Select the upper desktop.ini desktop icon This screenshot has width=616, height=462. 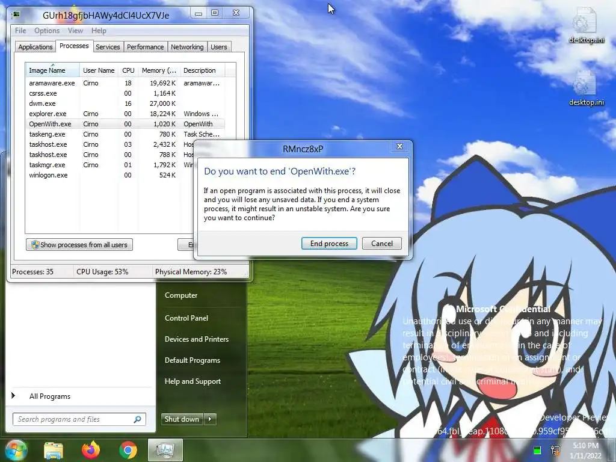[586, 25]
